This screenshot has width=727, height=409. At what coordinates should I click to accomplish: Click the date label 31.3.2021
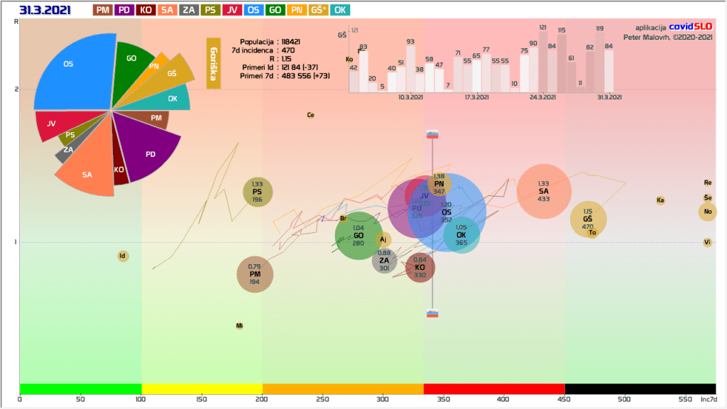pos(45,10)
